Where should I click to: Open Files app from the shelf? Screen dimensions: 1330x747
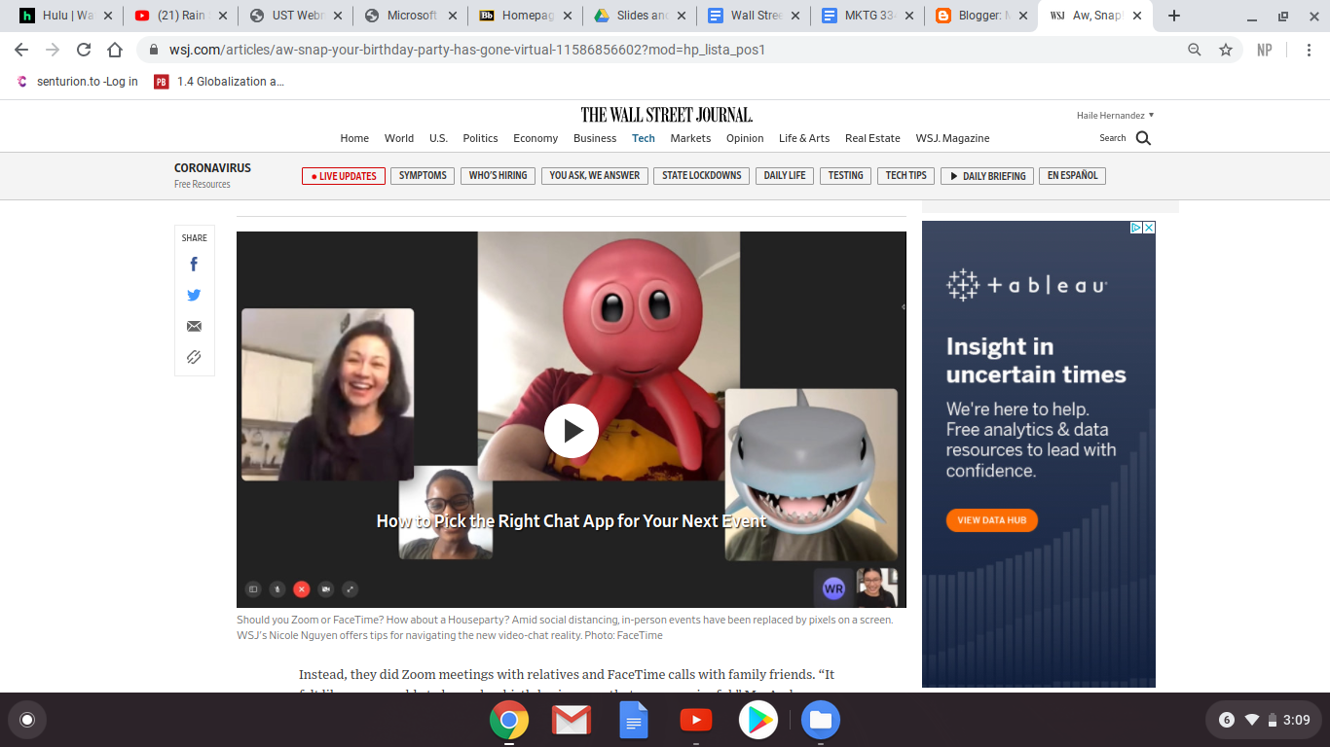tap(821, 721)
